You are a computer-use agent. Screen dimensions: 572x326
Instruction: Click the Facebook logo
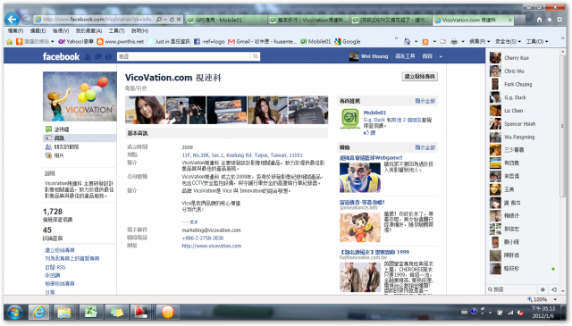pyautogui.click(x=61, y=56)
